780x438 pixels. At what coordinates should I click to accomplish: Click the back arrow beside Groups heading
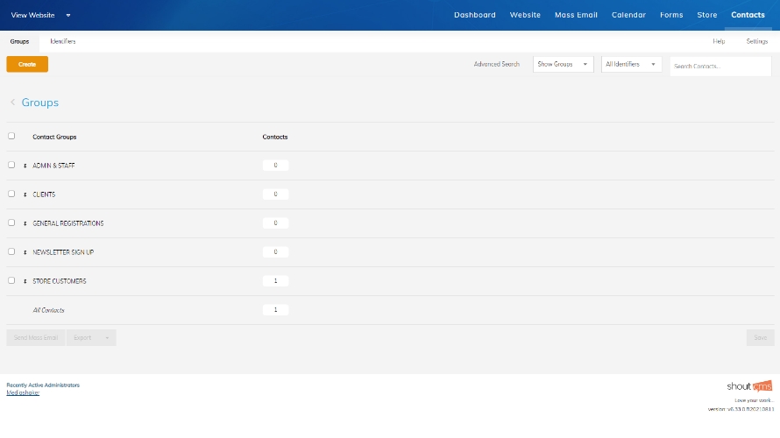[x=13, y=102]
